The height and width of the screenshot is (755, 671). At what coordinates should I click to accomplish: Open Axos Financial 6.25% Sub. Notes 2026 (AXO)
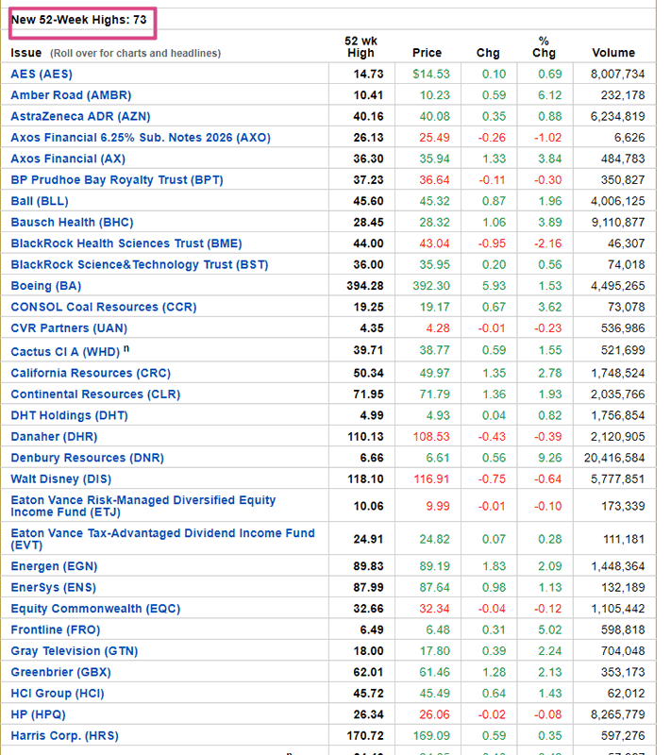pyautogui.click(x=141, y=138)
